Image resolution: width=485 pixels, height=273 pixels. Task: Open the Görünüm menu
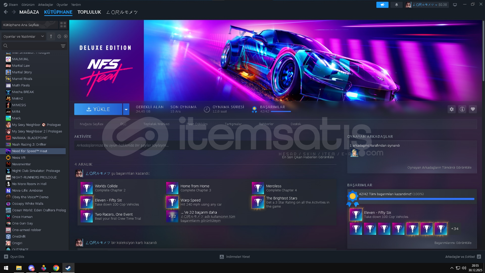28,5
